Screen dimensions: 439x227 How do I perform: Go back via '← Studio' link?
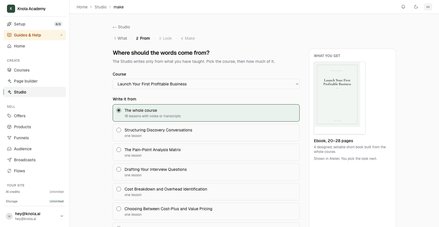[x=121, y=27]
